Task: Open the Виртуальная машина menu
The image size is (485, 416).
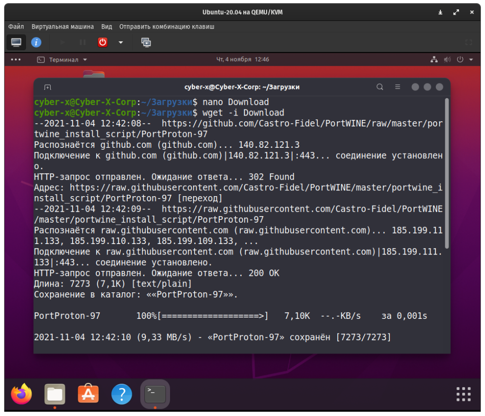Action: click(x=63, y=27)
